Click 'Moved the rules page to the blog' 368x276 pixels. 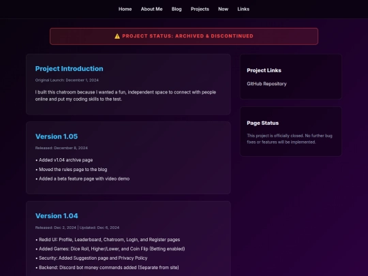(x=72, y=170)
